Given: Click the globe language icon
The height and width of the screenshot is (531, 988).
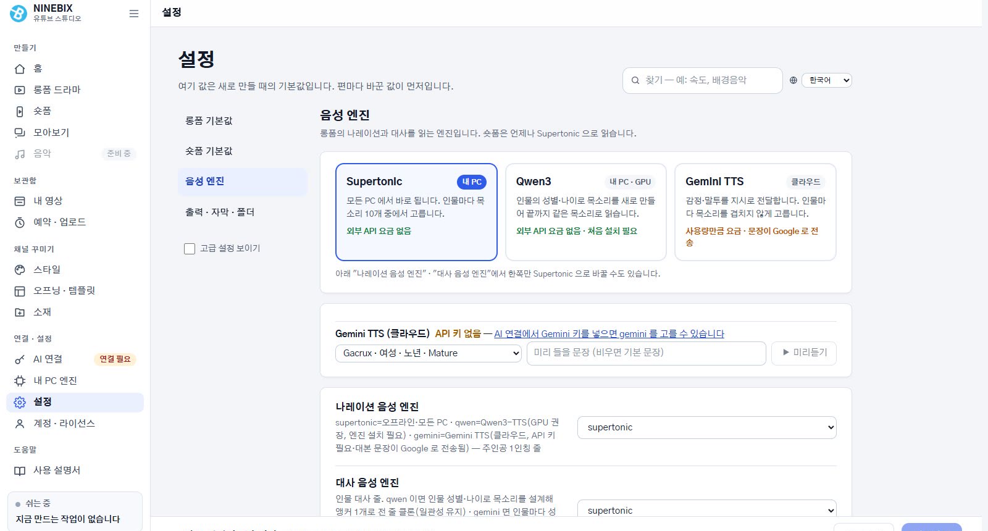Looking at the screenshot, I should tap(793, 80).
